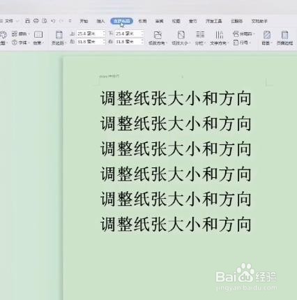Click the Redo arrow icon
This screenshot has height=300, width=297.
pos(61,21)
